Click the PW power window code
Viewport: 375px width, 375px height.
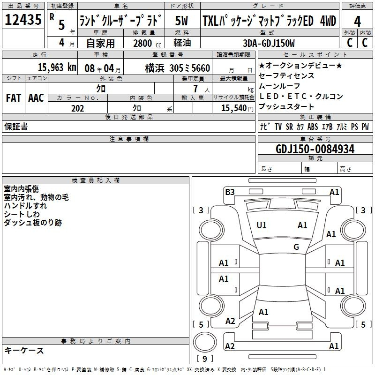(x=365, y=127)
